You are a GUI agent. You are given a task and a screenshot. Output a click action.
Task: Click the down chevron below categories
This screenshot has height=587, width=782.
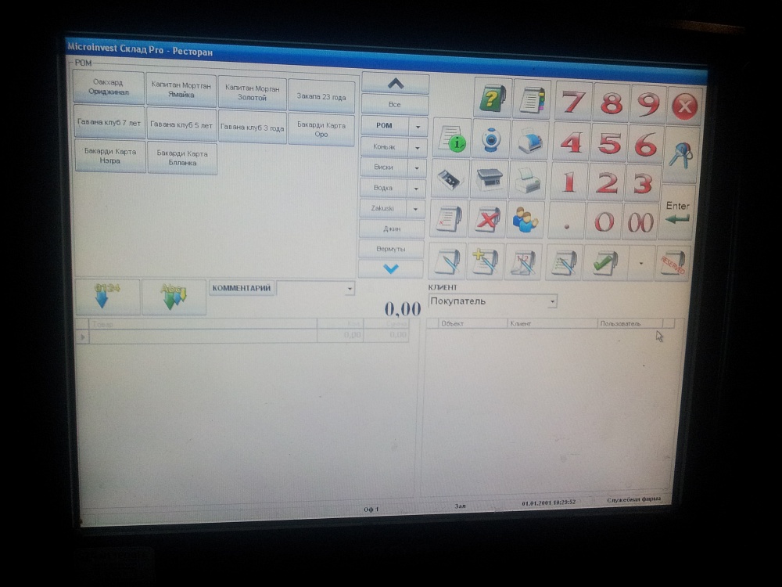click(x=390, y=268)
